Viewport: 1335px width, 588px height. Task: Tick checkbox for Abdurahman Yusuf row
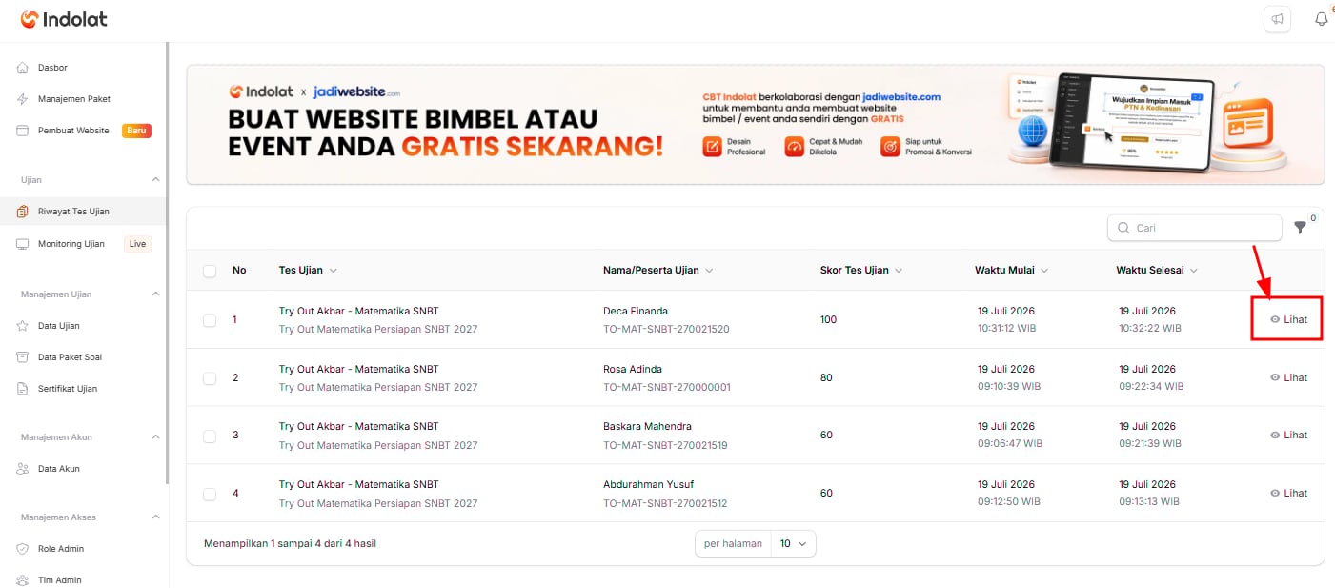click(210, 494)
